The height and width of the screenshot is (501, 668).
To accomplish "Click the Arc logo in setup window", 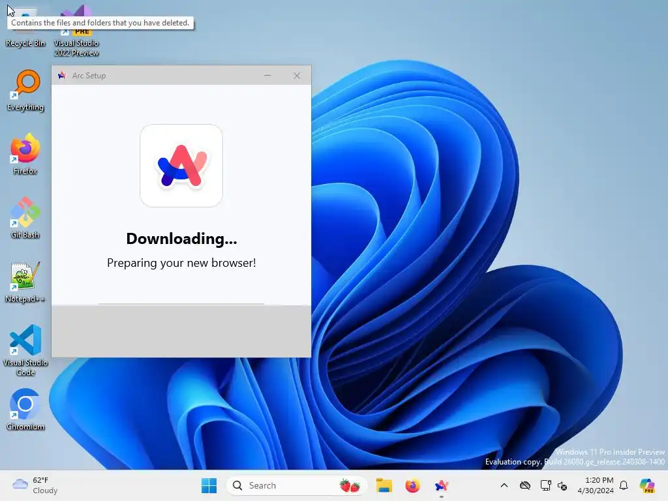I will (181, 166).
